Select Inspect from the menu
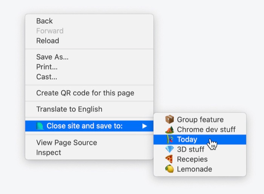Screen dimensions: 264x194 [x=89, y=152]
